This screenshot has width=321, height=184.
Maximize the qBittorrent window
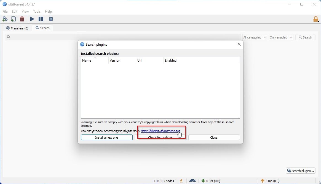(302, 4)
